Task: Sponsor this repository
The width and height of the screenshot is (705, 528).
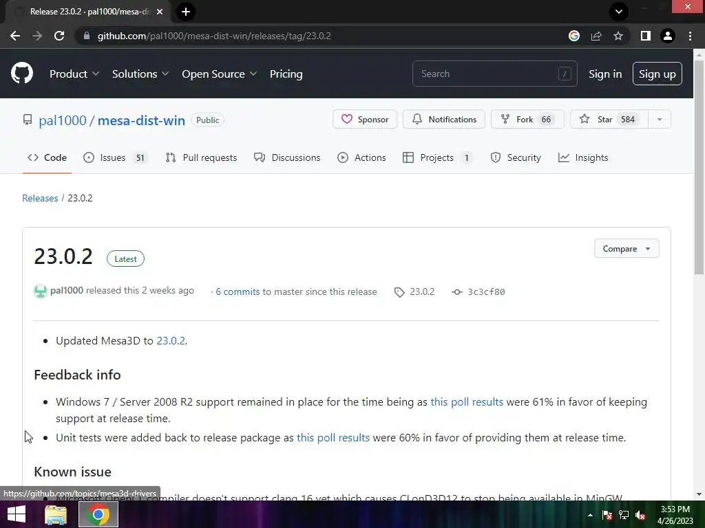Action: pyautogui.click(x=365, y=120)
